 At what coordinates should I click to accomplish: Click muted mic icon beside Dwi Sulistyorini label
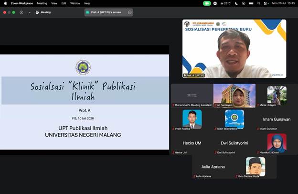[215, 152]
